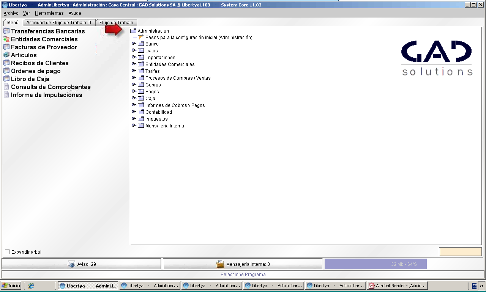Expand the system tray hidden icons chevron
The height and width of the screenshot is (292, 486).
[481, 286]
